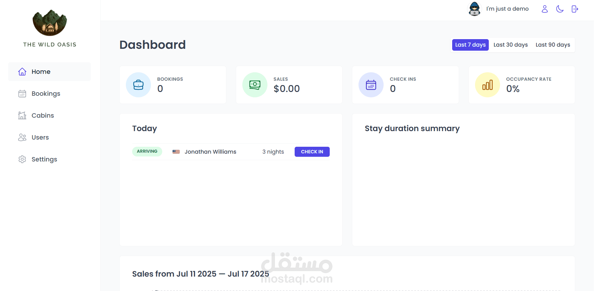The image size is (594, 291).
Task: Click the sales banknote stat icon
Action: coord(255,85)
